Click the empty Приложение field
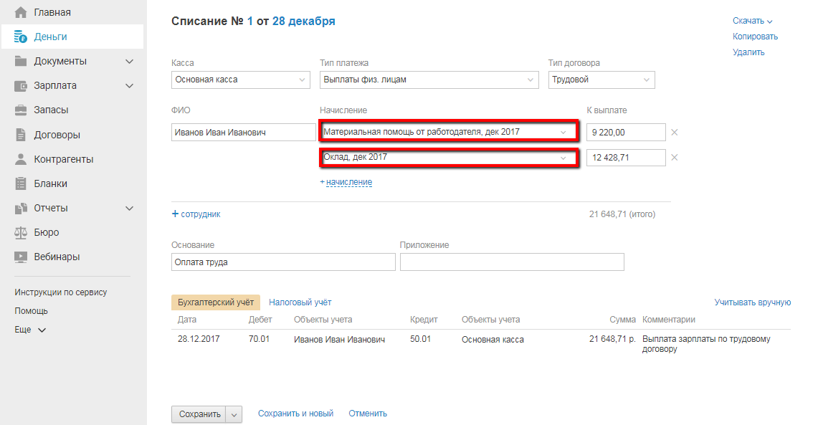The height and width of the screenshot is (425, 813). coord(512,262)
